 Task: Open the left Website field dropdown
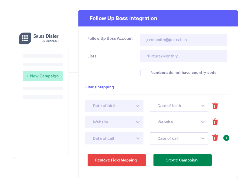point(114,122)
